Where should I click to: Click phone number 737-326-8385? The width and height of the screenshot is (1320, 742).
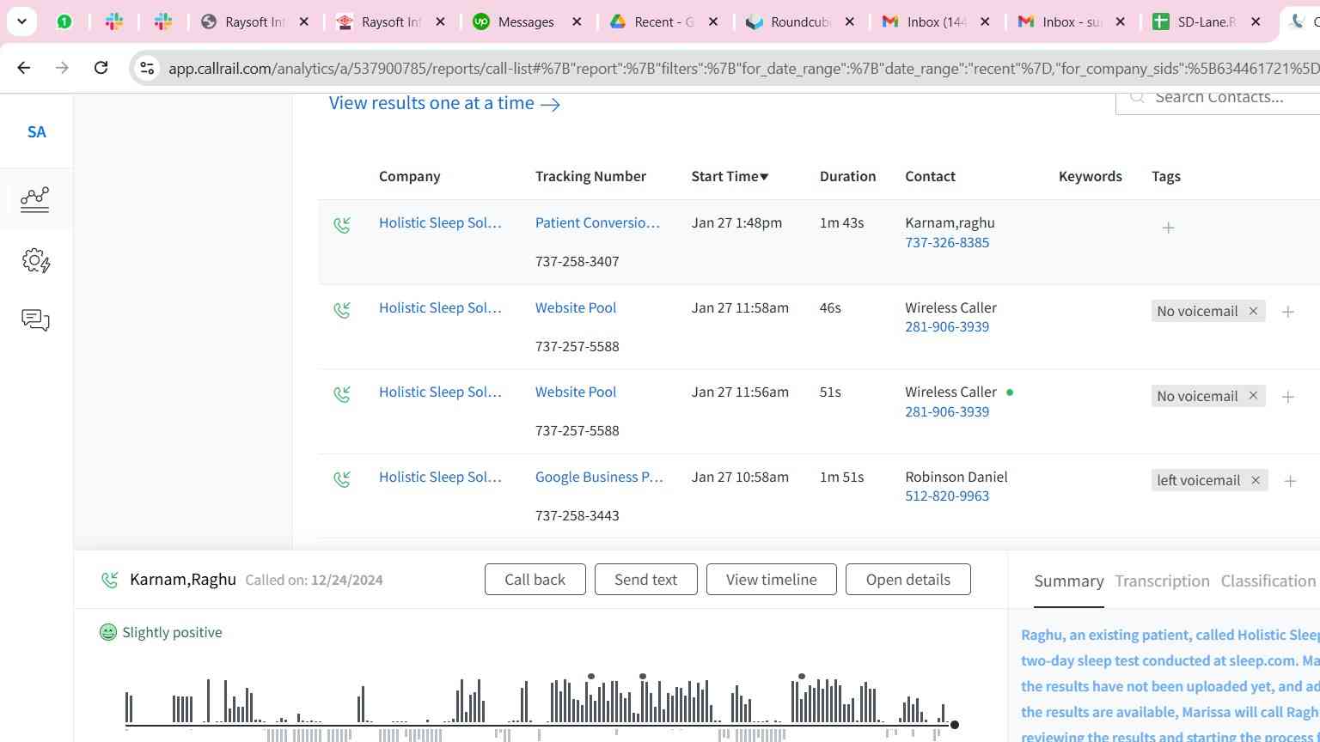tap(947, 242)
